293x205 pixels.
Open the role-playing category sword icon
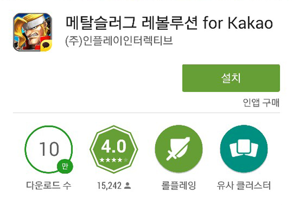[179, 149]
